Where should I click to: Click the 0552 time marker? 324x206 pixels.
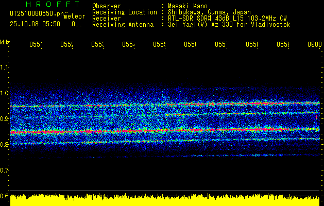[x=66, y=45]
